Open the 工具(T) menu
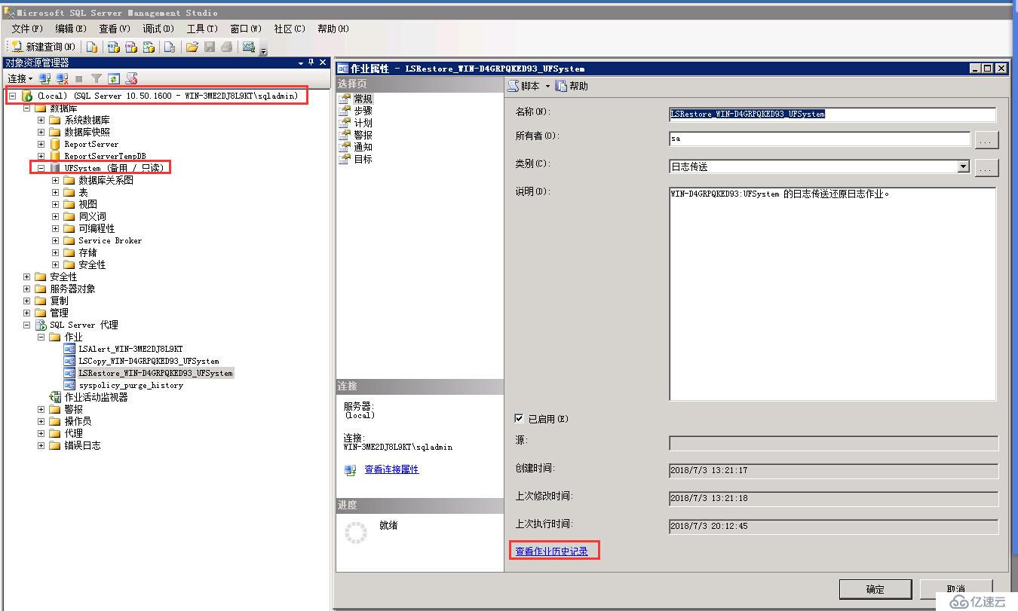 tap(202, 29)
